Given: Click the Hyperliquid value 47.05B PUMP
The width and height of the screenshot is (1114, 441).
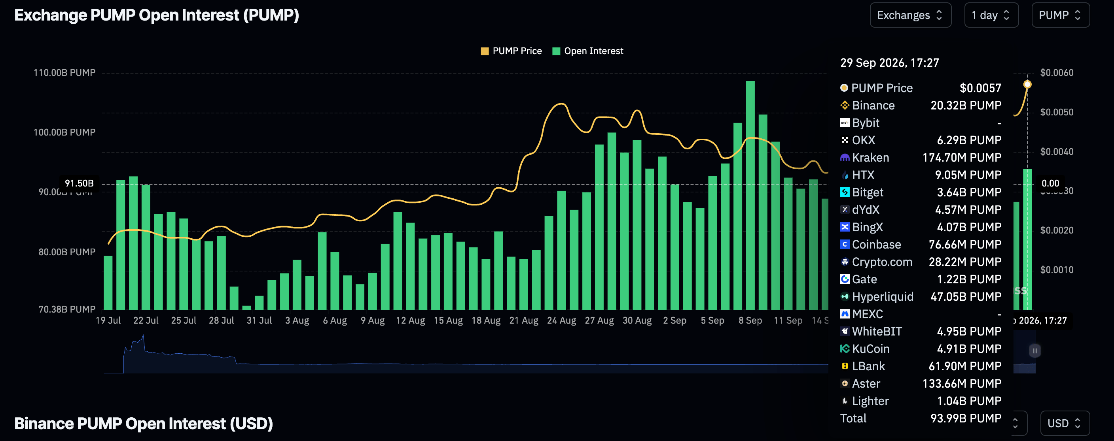Looking at the screenshot, I should (966, 296).
